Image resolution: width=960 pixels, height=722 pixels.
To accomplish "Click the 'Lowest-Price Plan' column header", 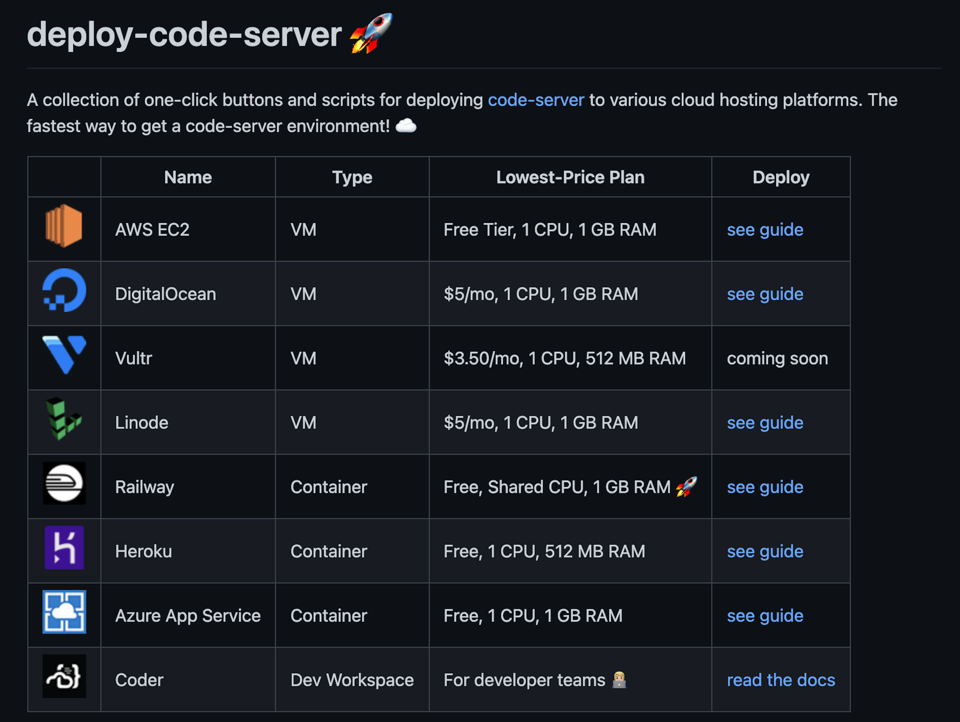I will [x=570, y=177].
